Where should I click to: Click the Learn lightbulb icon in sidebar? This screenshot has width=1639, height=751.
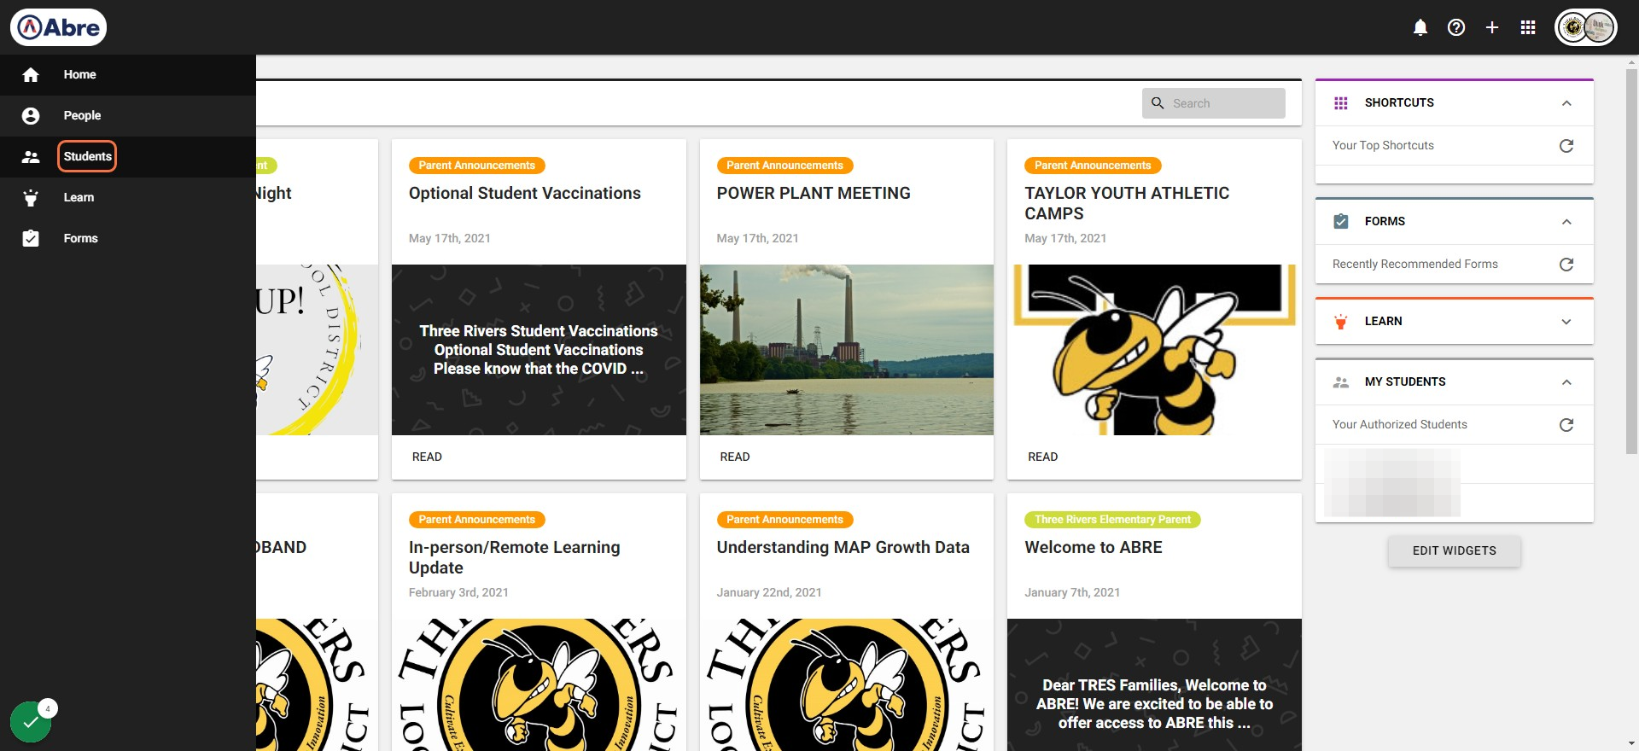pos(31,198)
